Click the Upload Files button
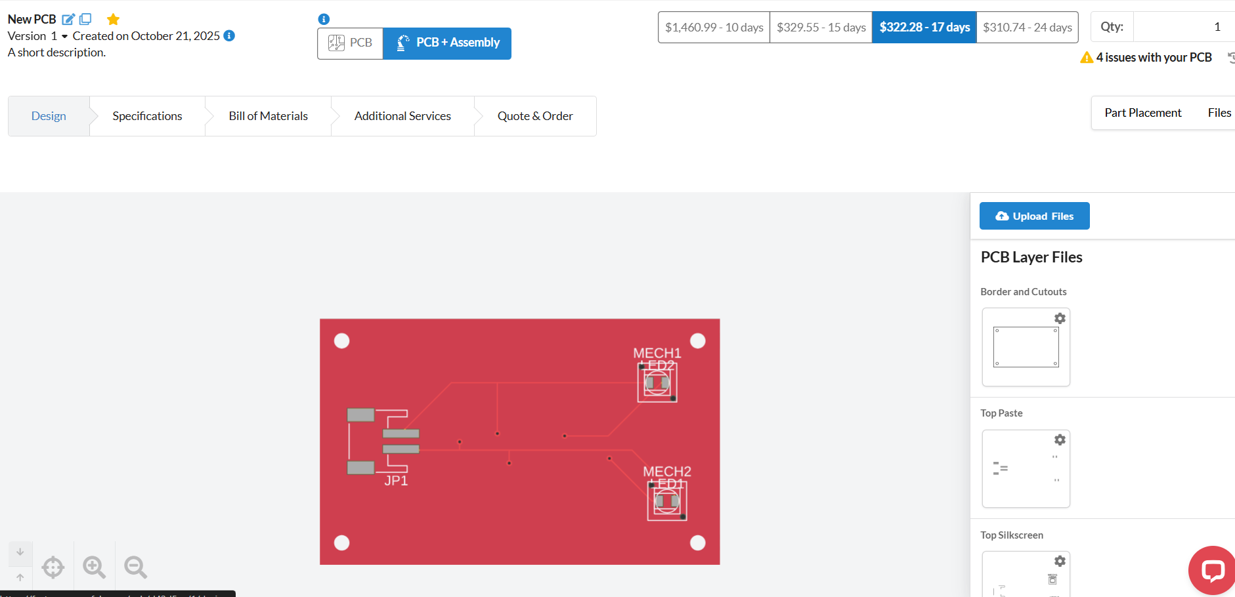The width and height of the screenshot is (1235, 597). point(1034,216)
